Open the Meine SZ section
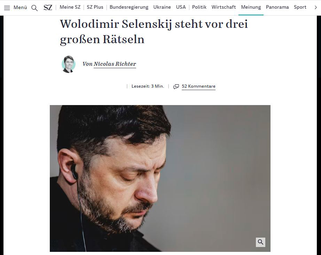321x255 pixels. [x=70, y=7]
